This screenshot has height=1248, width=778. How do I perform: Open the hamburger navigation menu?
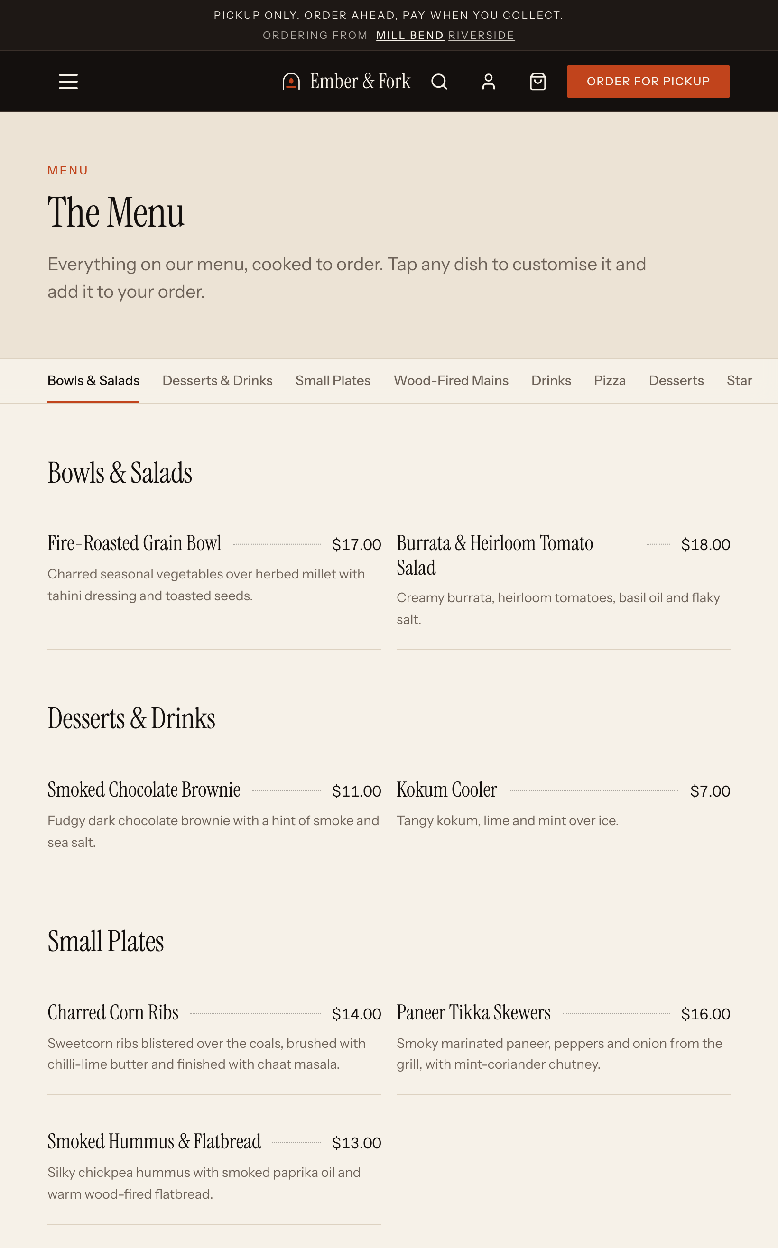click(68, 81)
